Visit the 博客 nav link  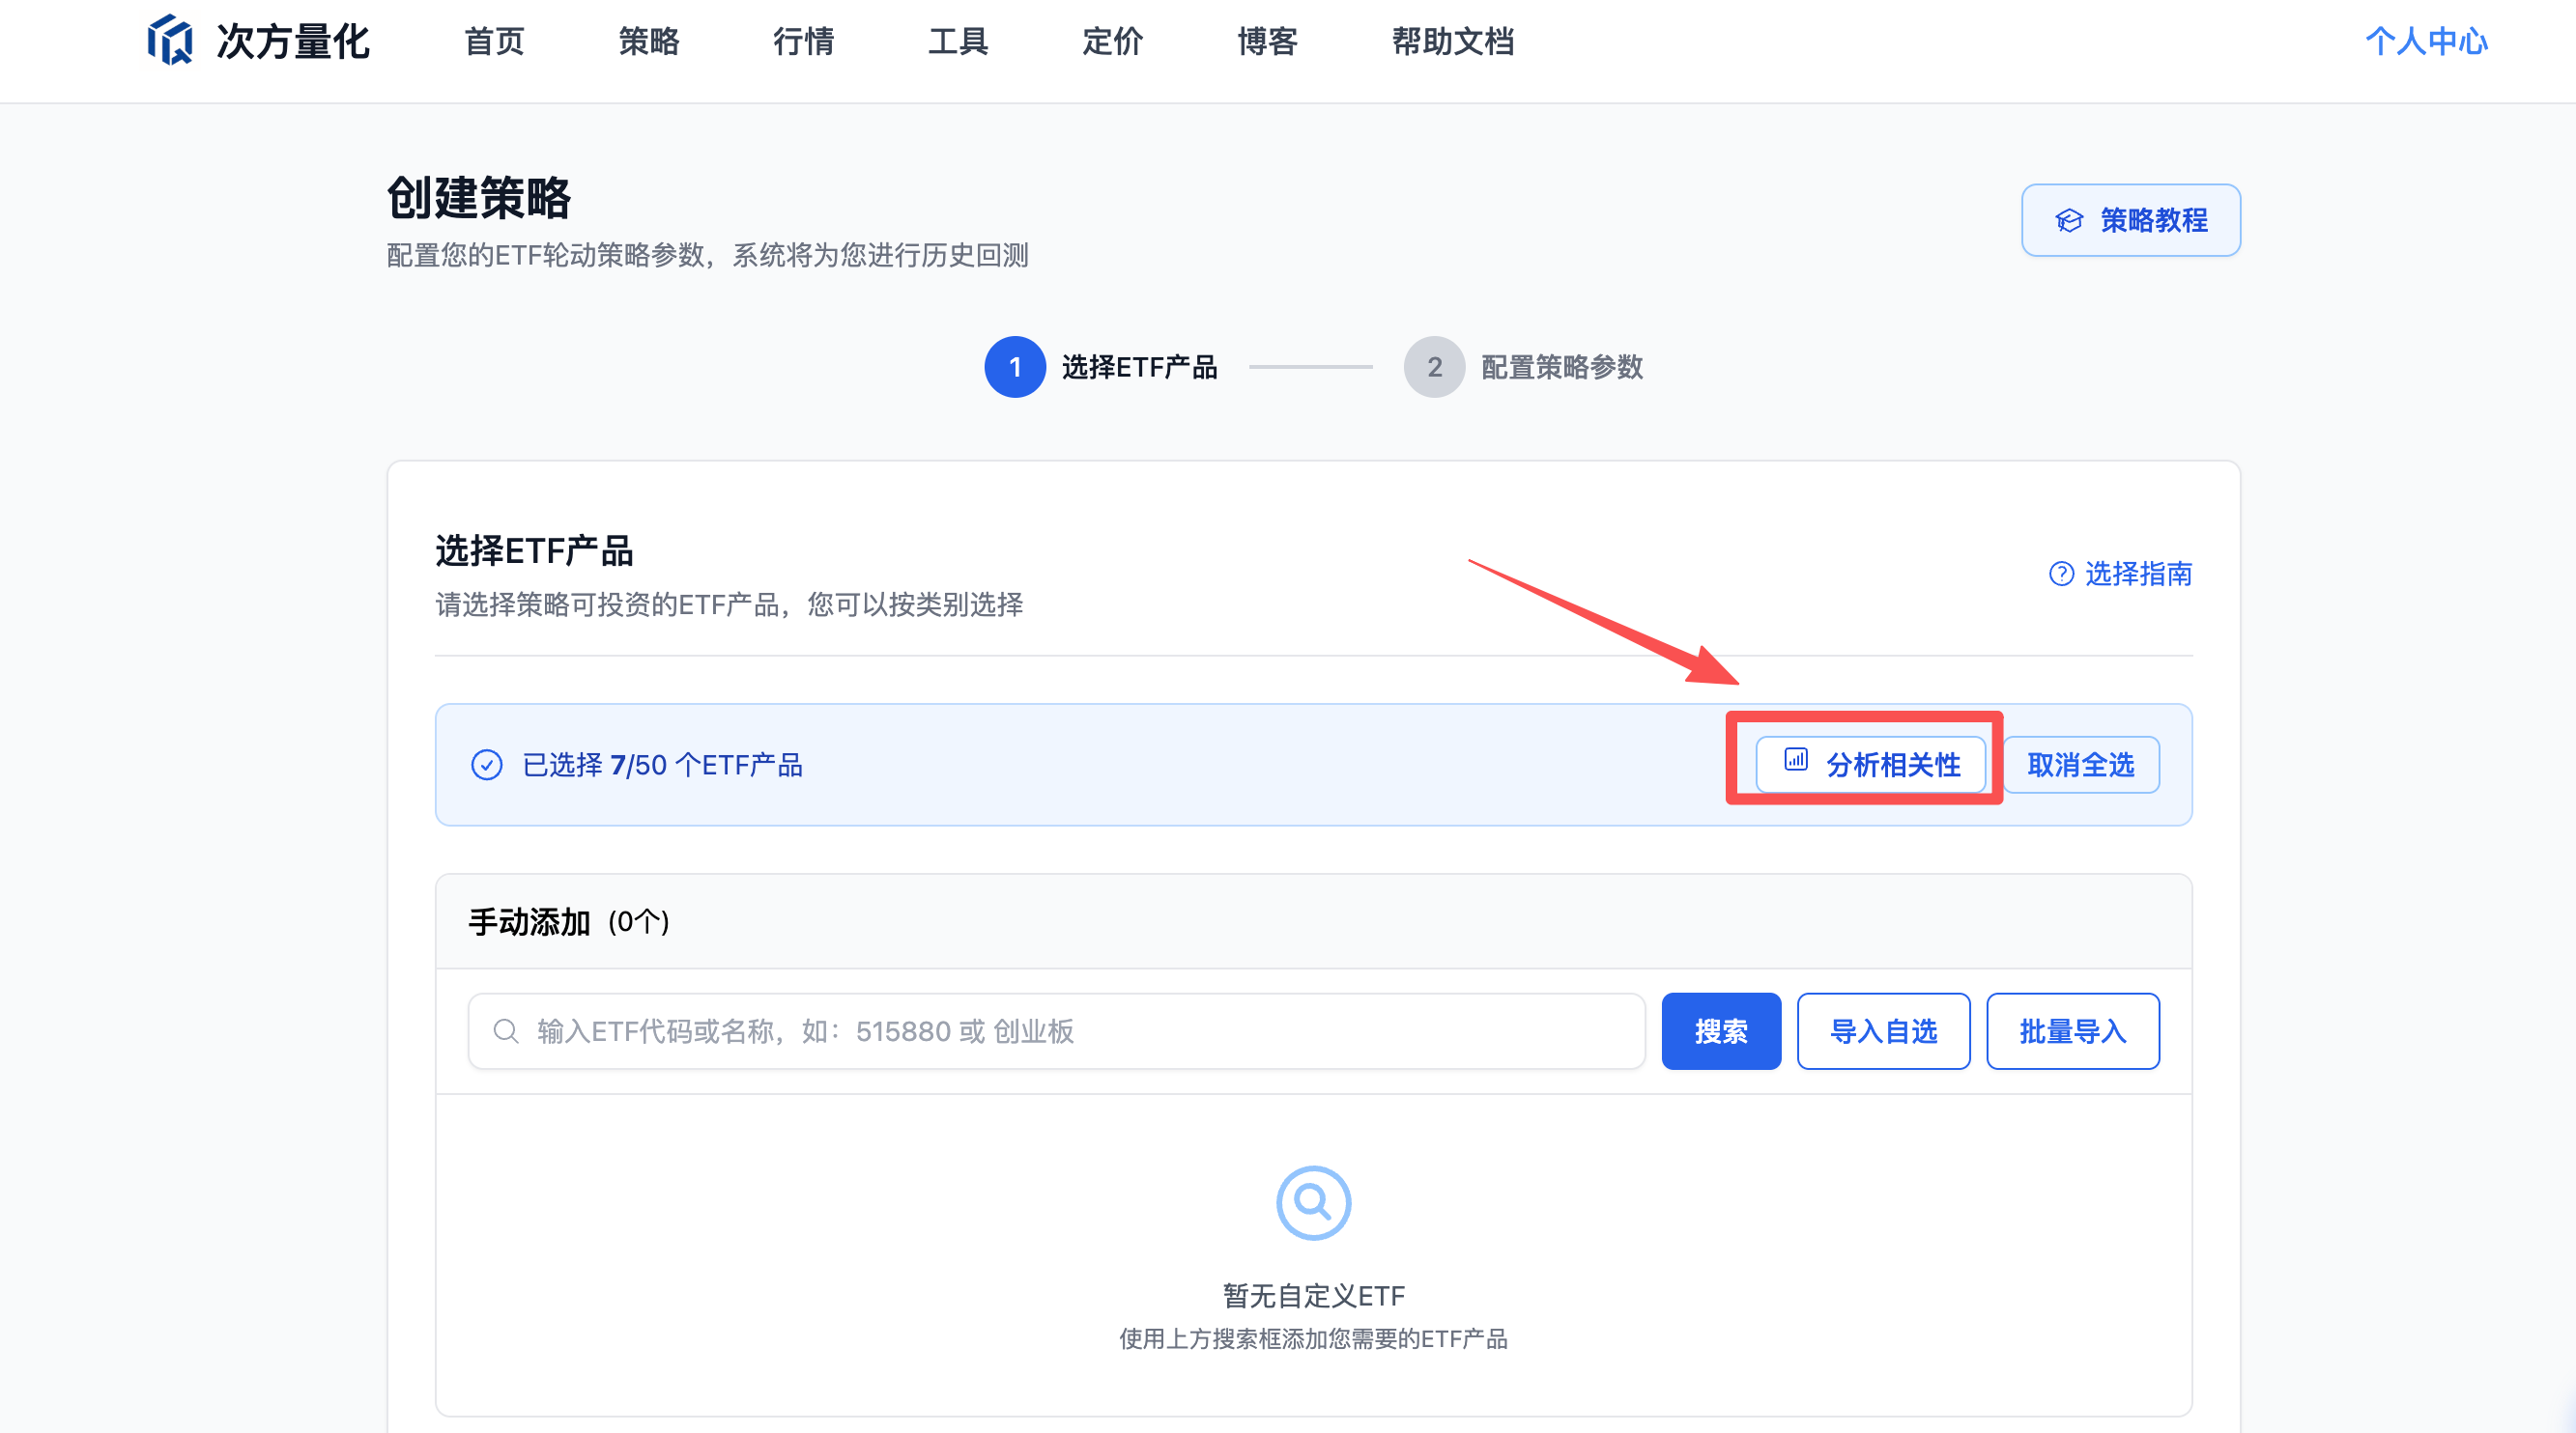coord(1267,41)
